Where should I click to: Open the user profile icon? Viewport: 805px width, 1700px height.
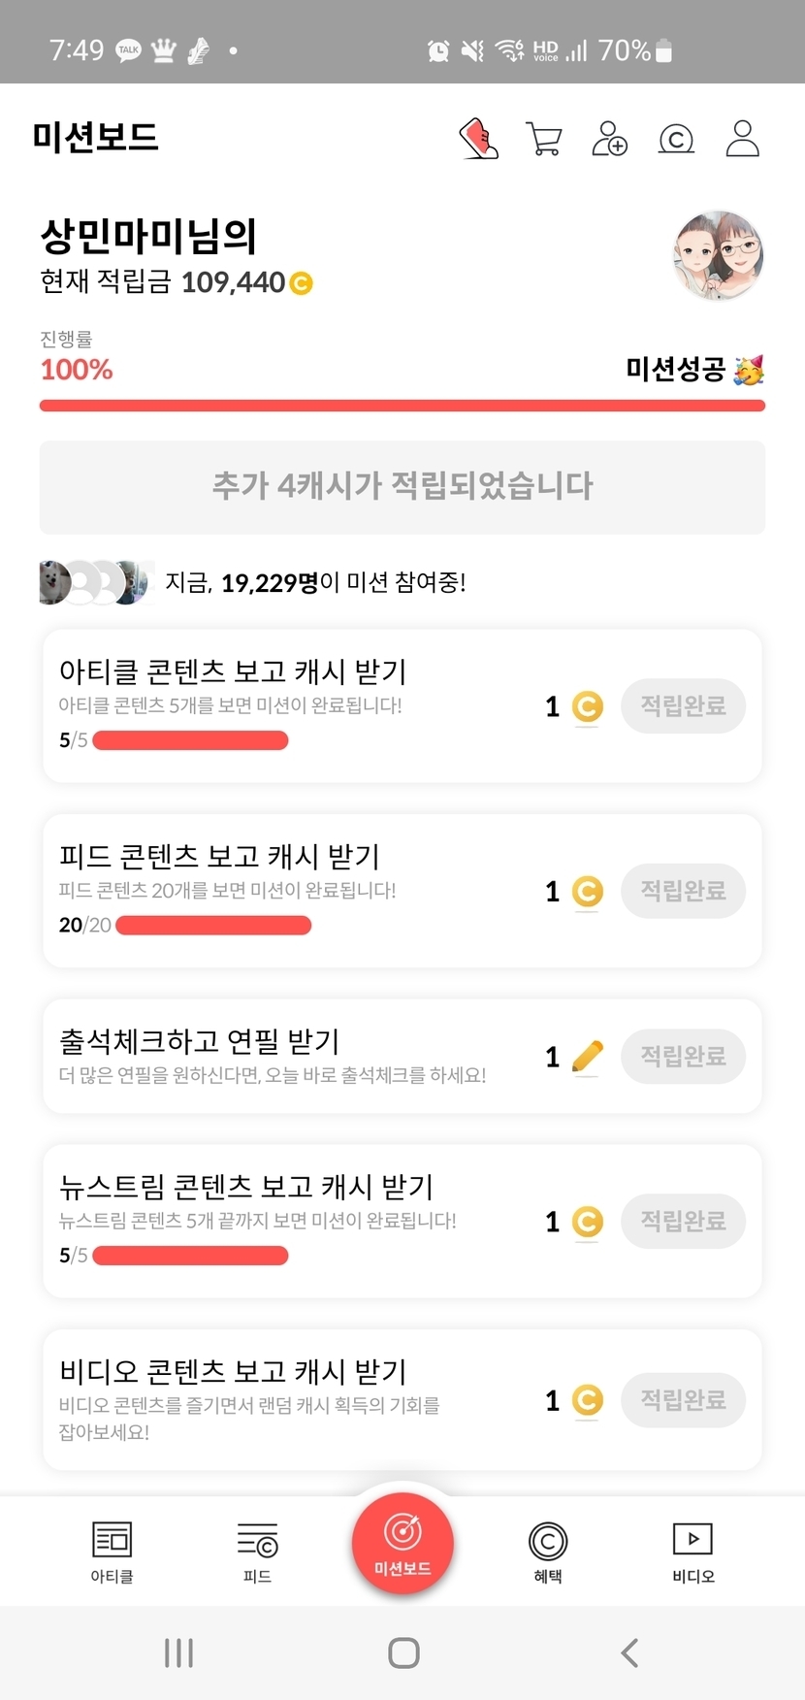(x=743, y=139)
